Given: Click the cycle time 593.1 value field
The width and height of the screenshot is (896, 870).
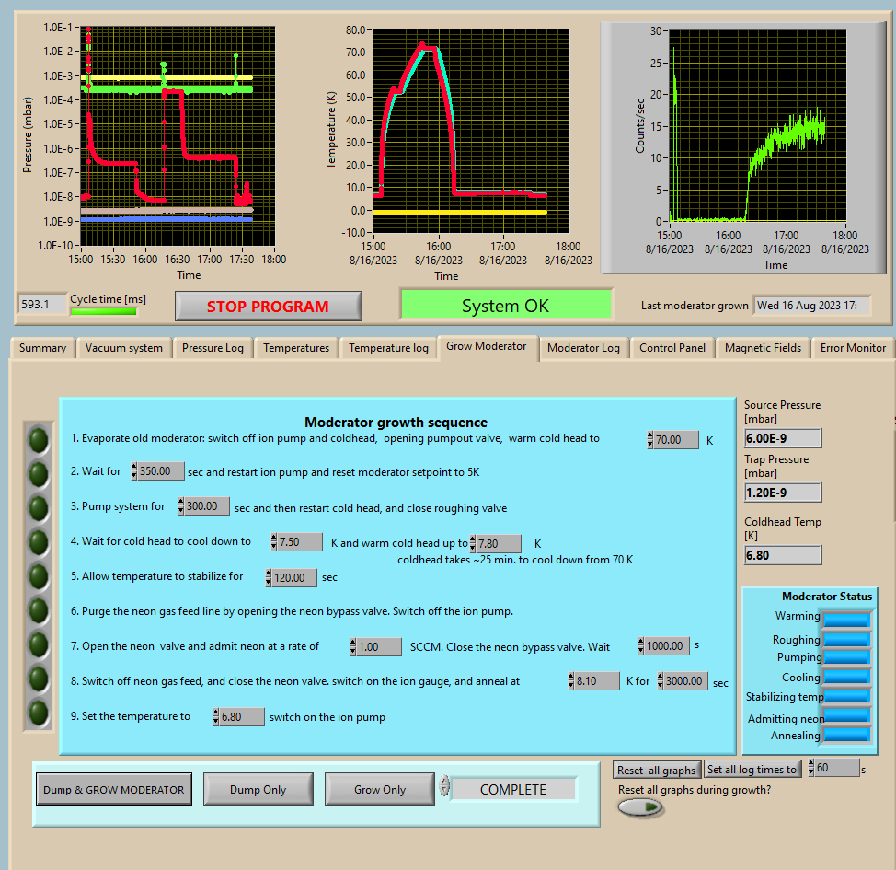Looking at the screenshot, I should [41, 305].
